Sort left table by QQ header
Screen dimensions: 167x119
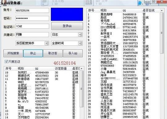[36, 69]
